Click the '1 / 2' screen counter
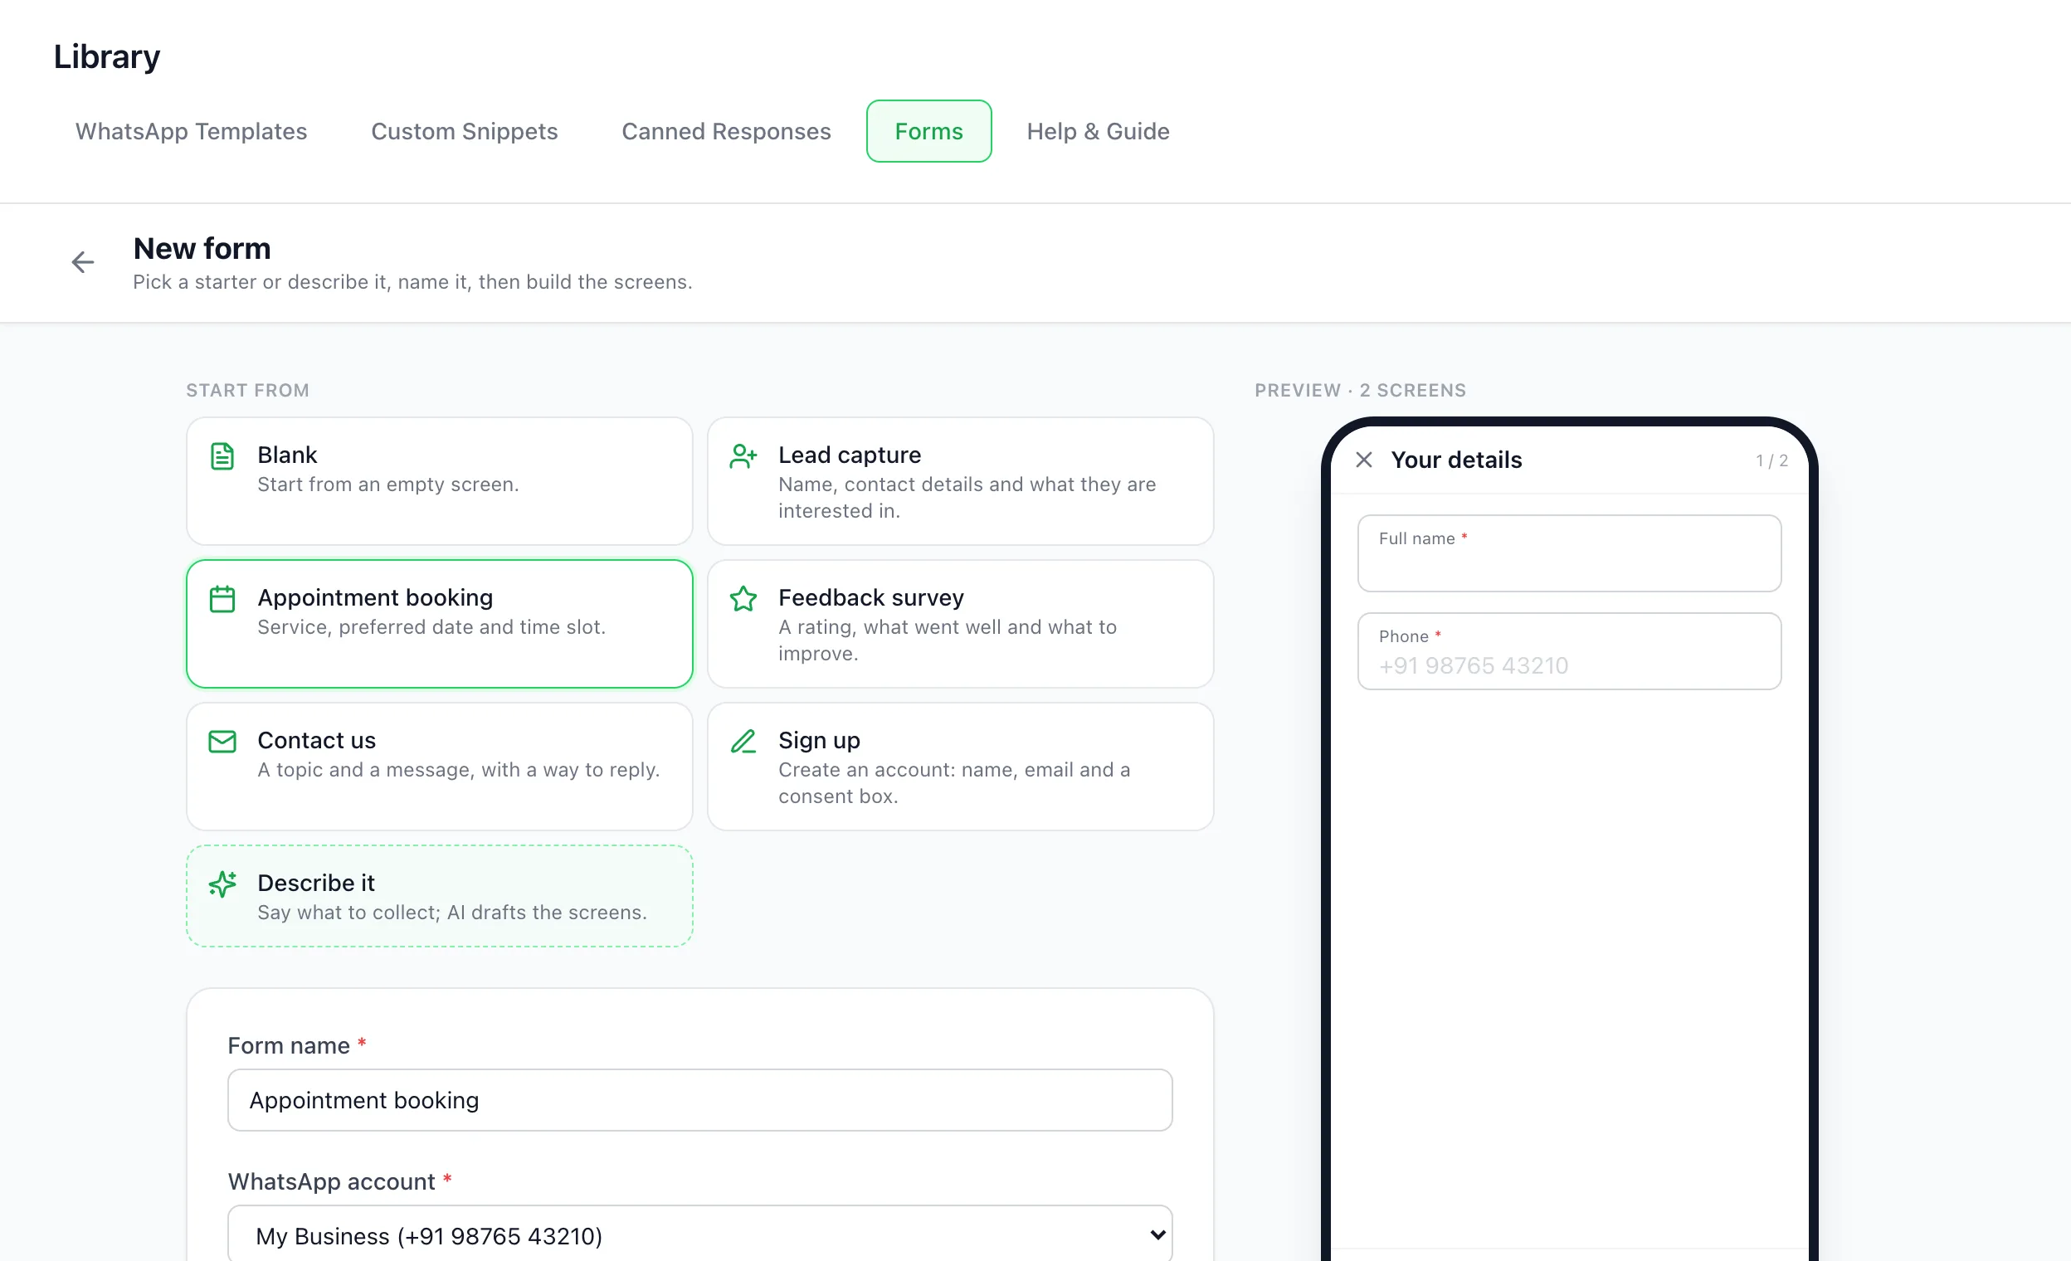 click(1771, 460)
